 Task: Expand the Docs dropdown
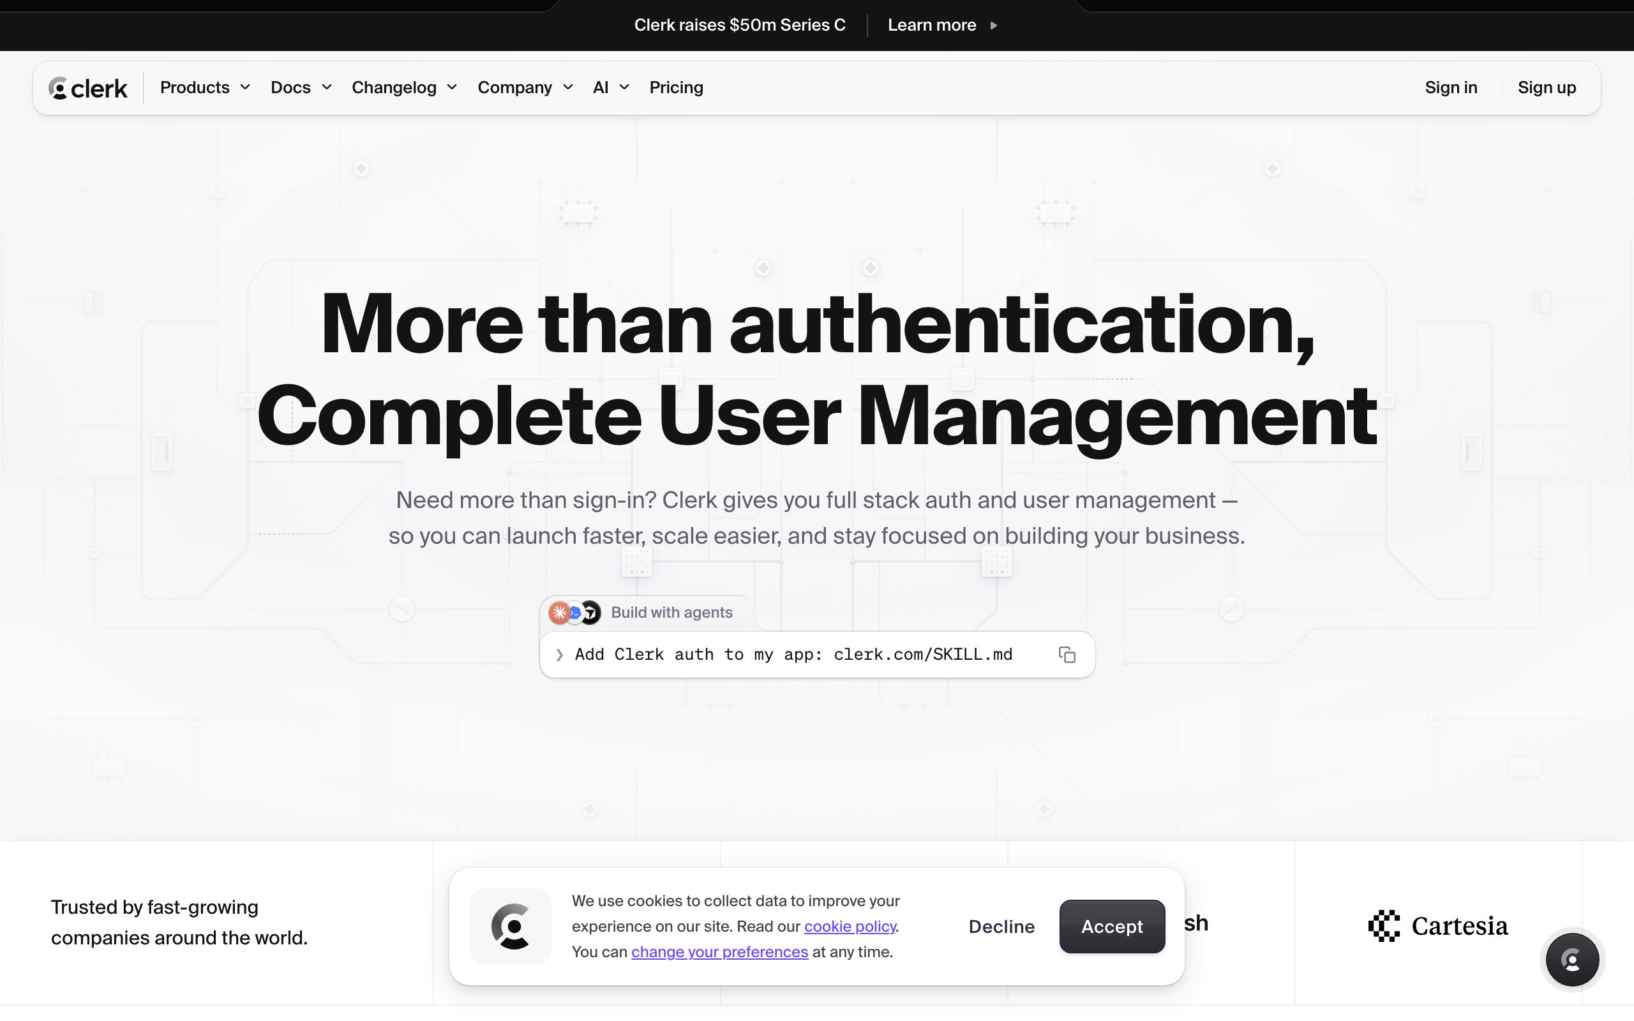[301, 88]
